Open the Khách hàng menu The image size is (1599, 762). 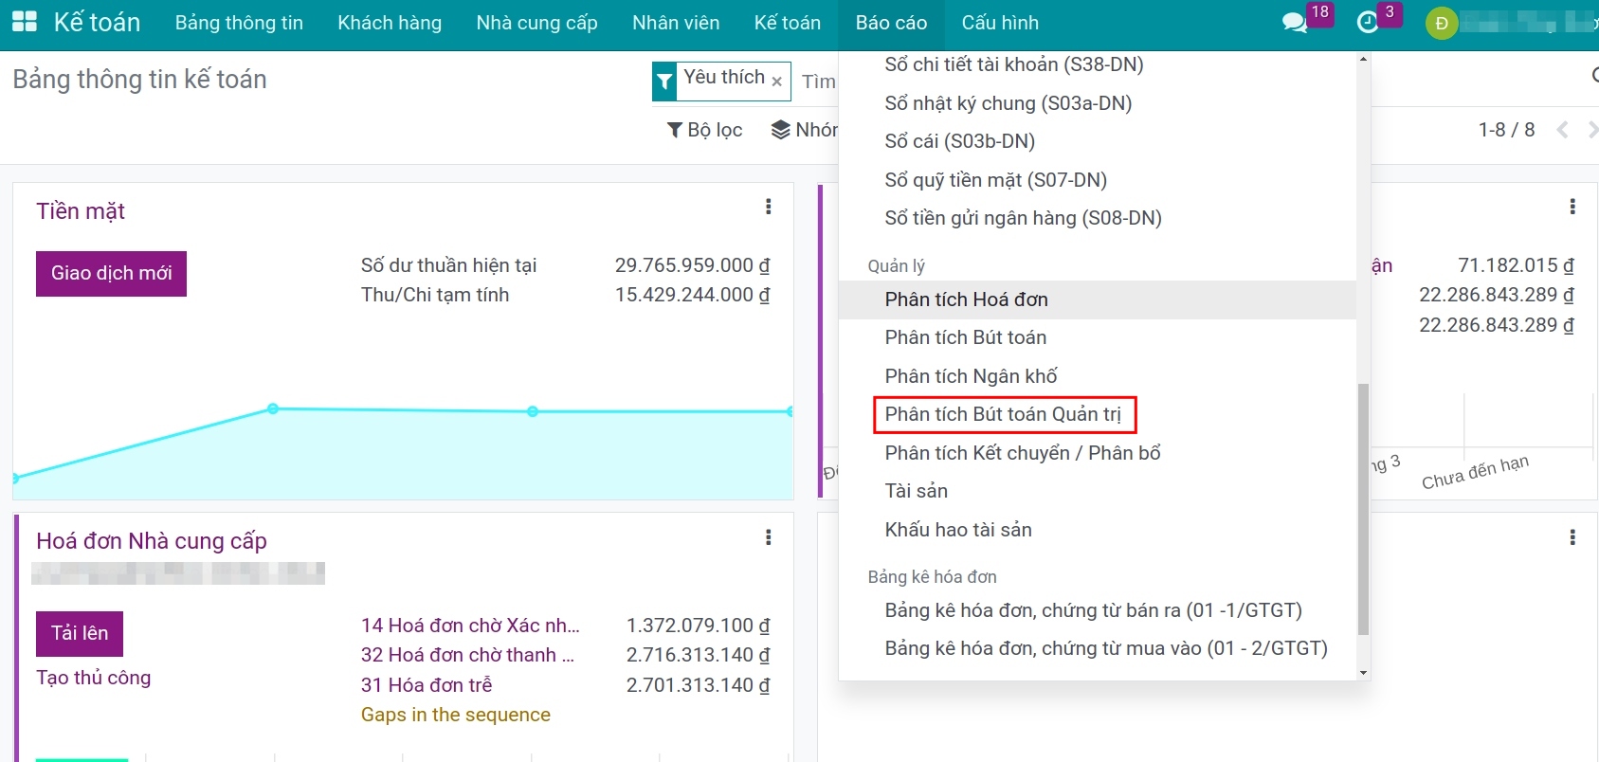(x=390, y=23)
